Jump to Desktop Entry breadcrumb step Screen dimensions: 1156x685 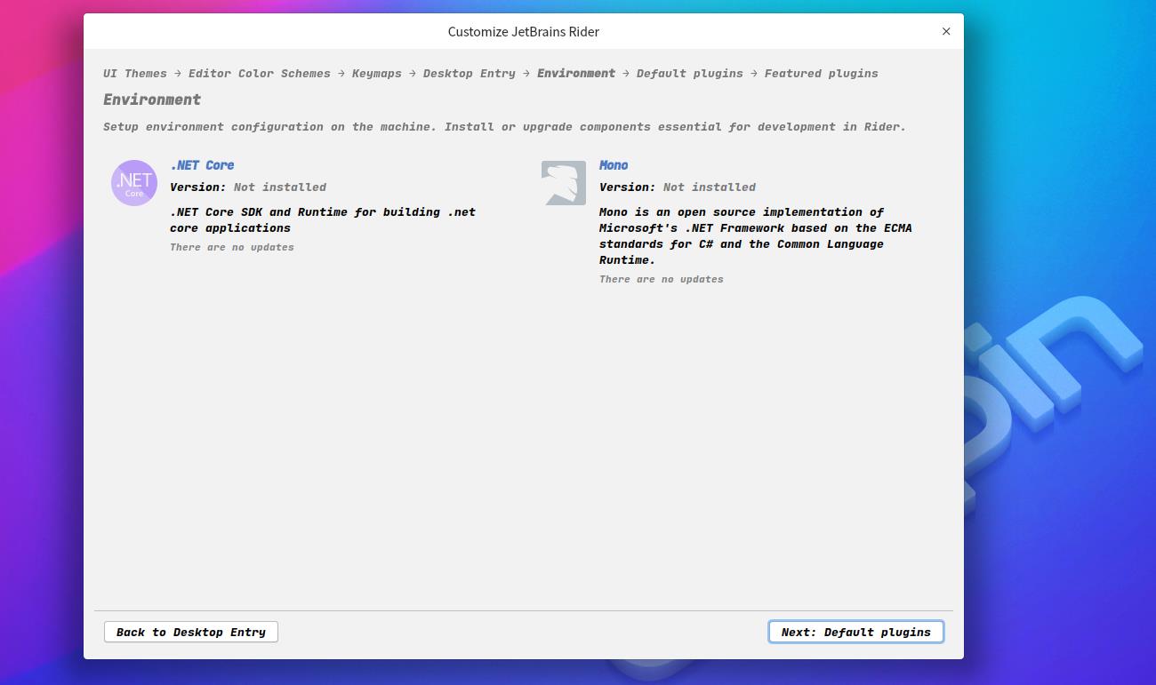point(470,73)
